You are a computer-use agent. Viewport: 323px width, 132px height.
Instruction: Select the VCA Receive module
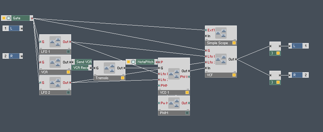tap(81, 67)
